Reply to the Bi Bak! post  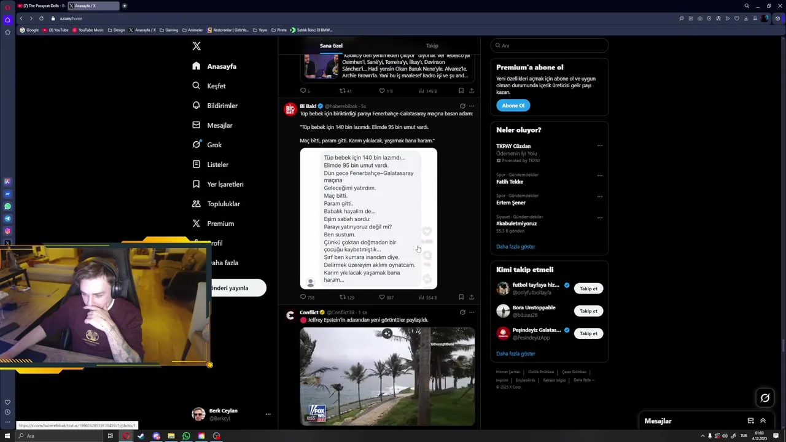click(303, 297)
